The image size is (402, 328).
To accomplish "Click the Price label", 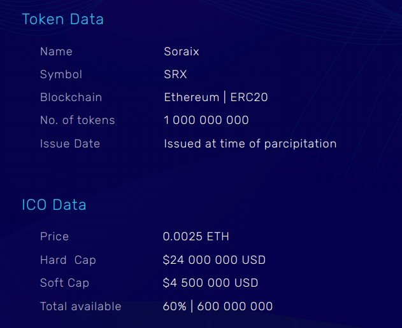I will (x=54, y=236).
